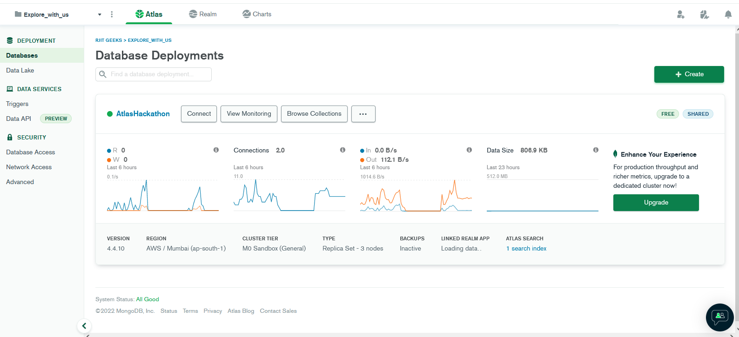The image size is (739, 337).
Task: Click the search magnifier icon
Action: coord(103,74)
